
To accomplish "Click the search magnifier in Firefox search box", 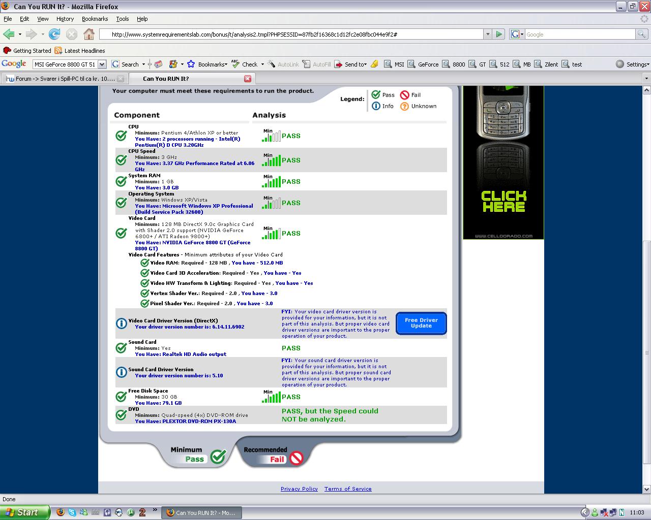I will click(642, 34).
